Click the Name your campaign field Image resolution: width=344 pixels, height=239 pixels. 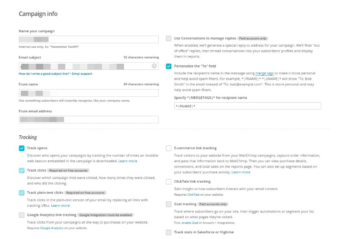89,39
